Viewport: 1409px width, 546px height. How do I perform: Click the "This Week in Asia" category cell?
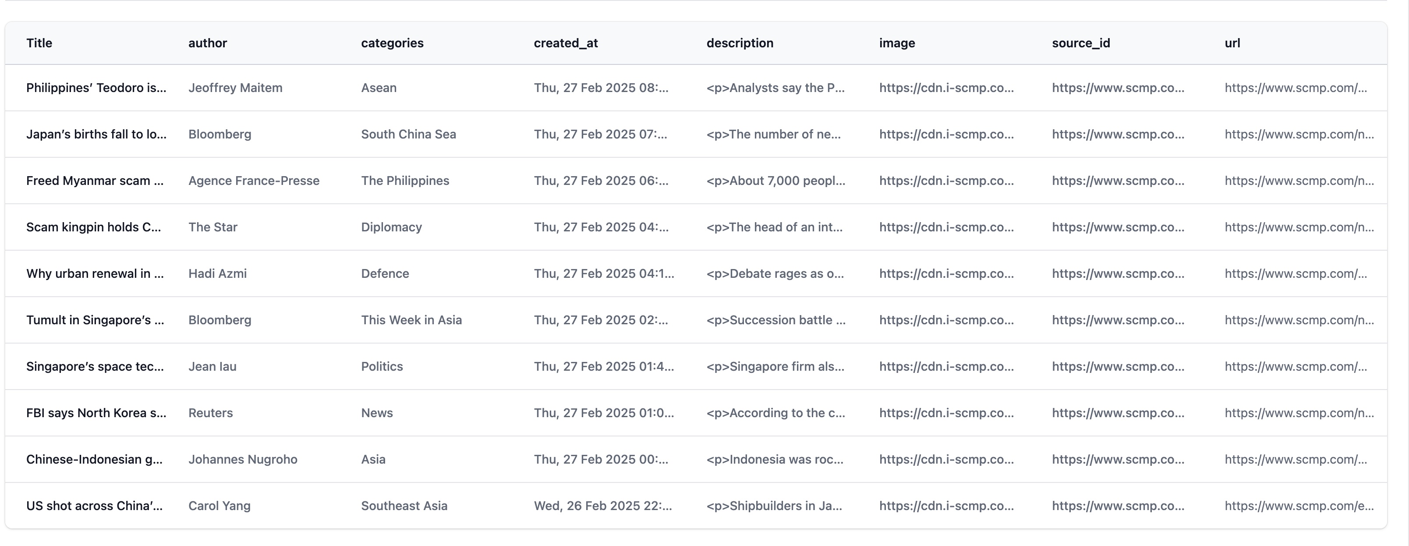tap(411, 321)
